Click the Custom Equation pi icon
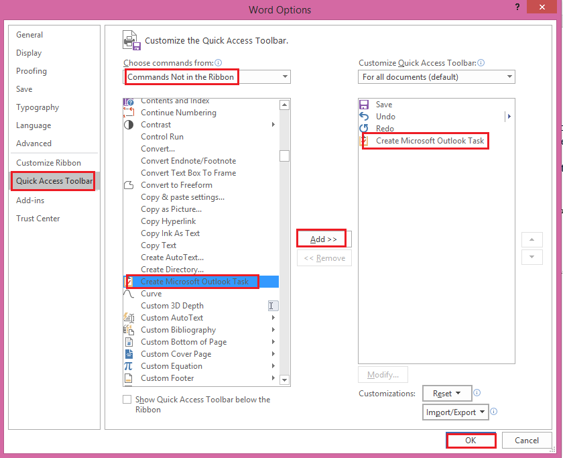Image resolution: width=563 pixels, height=458 pixels. tap(128, 366)
